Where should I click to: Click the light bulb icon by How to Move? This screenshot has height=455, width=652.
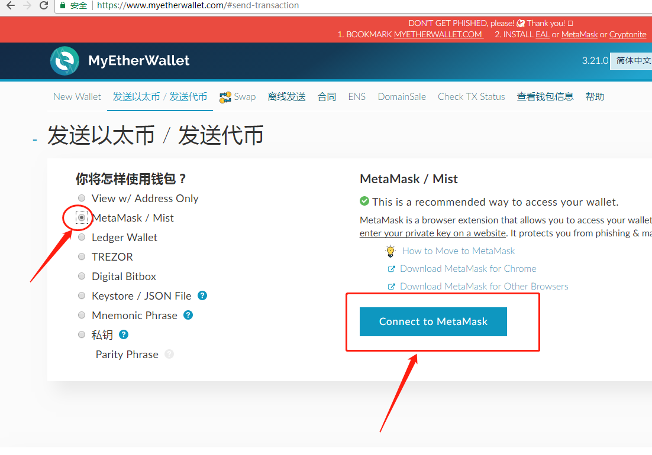click(x=390, y=251)
